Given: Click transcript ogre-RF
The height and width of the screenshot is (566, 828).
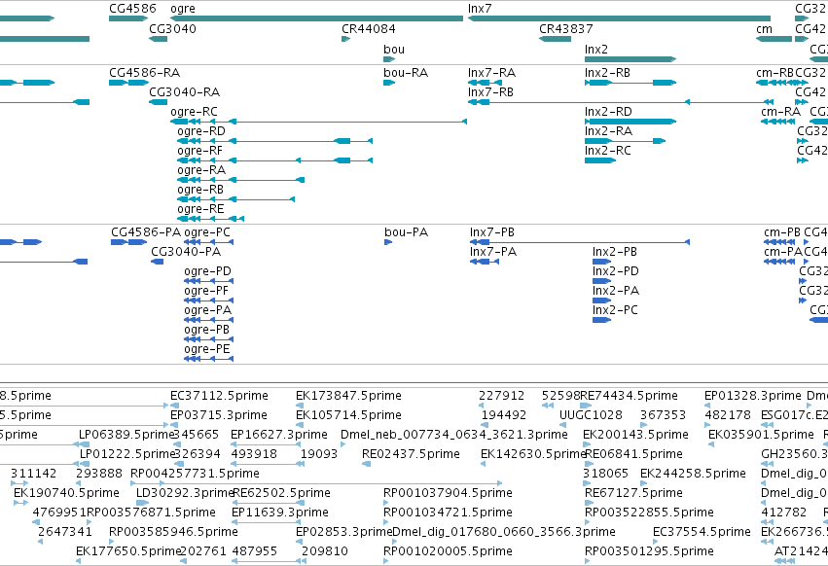Looking at the screenshot, I should (275, 160).
